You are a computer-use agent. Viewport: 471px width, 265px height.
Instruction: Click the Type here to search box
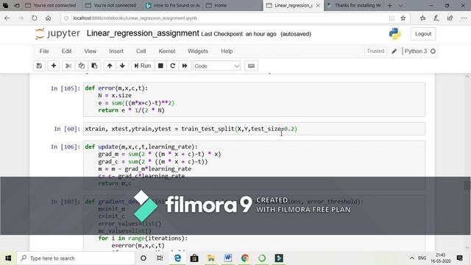(76, 258)
